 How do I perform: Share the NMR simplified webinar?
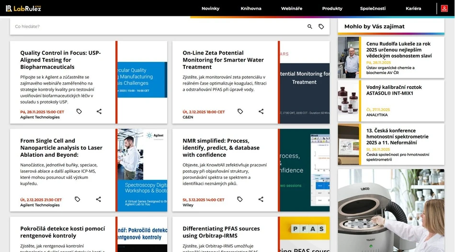(x=261, y=199)
